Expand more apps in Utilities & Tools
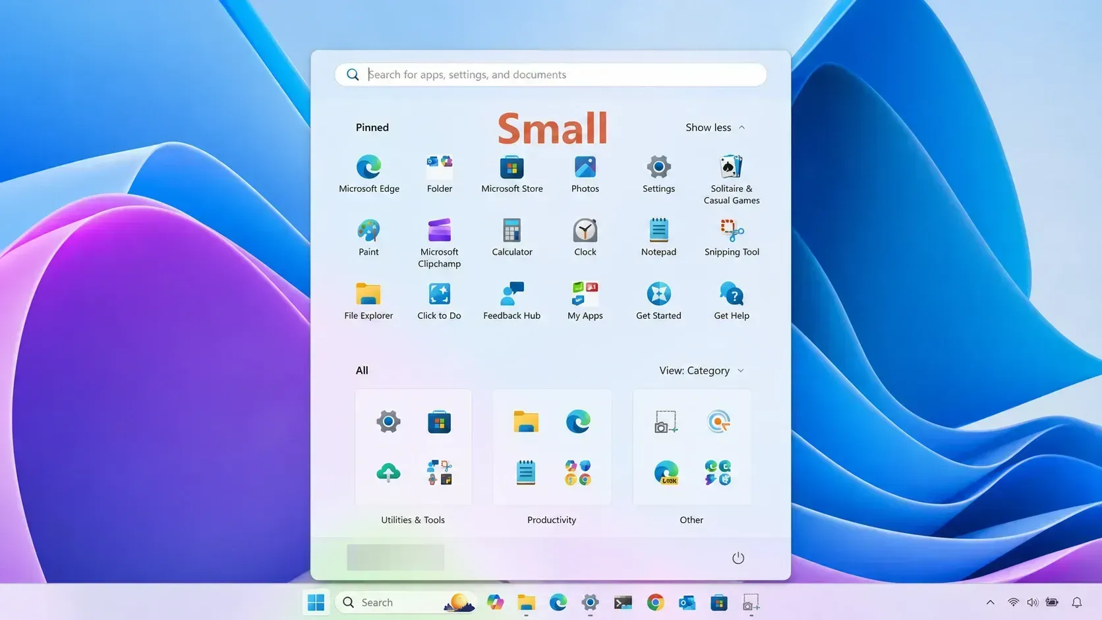This screenshot has height=620, width=1102. tap(440, 472)
